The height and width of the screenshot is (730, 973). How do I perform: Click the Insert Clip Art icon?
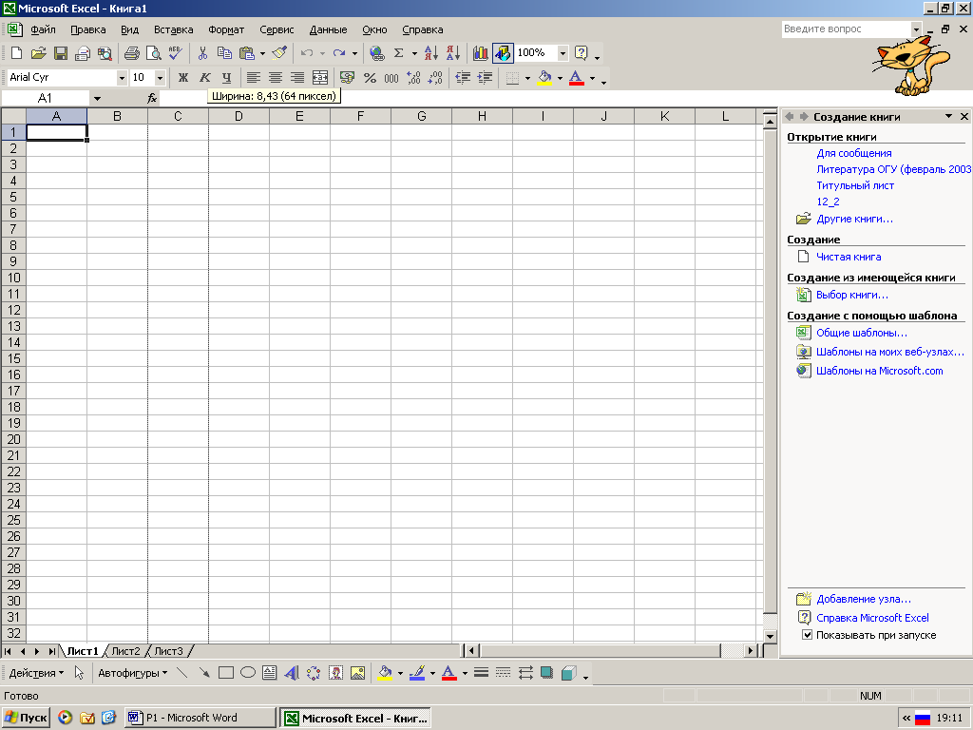(335, 673)
